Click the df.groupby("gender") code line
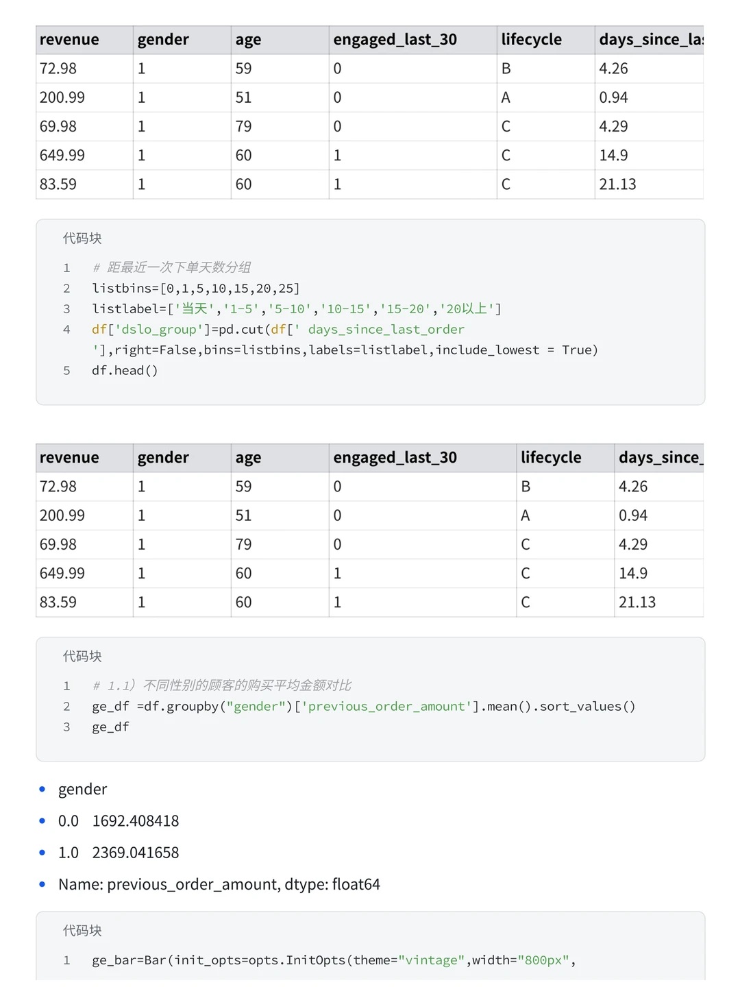This screenshot has width=740, height=987. click(x=363, y=707)
